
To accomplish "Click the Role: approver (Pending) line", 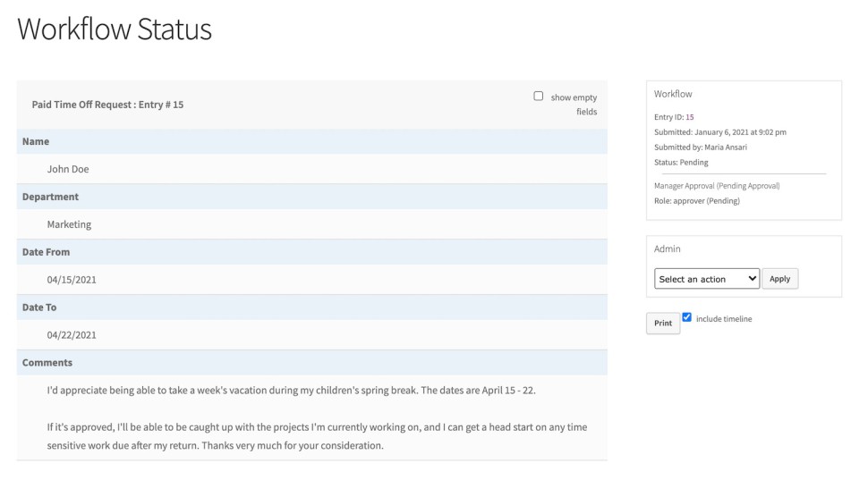I will coord(697,201).
